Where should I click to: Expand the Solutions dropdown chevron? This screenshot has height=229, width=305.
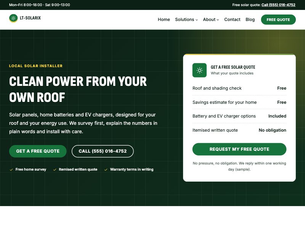[197, 20]
